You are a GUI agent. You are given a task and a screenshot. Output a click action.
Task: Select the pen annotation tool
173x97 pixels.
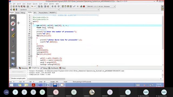(x=13, y=18)
